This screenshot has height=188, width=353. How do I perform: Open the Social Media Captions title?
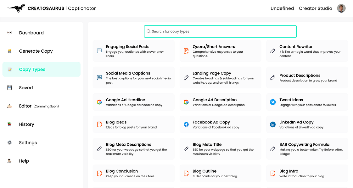128,73
